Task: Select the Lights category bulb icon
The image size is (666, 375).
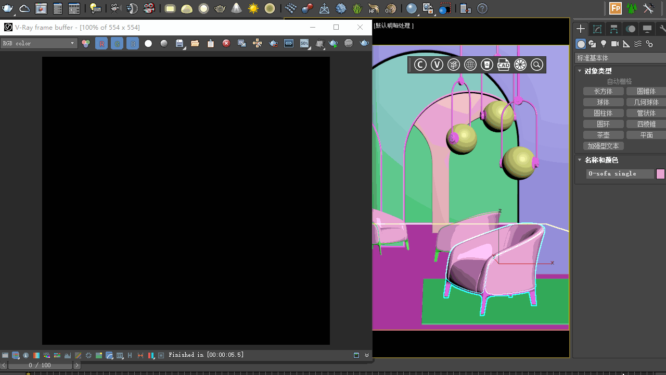Action: point(604,44)
